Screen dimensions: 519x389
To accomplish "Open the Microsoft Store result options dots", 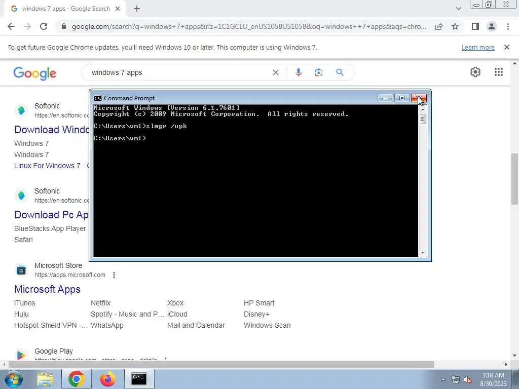I will pyautogui.click(x=114, y=275).
